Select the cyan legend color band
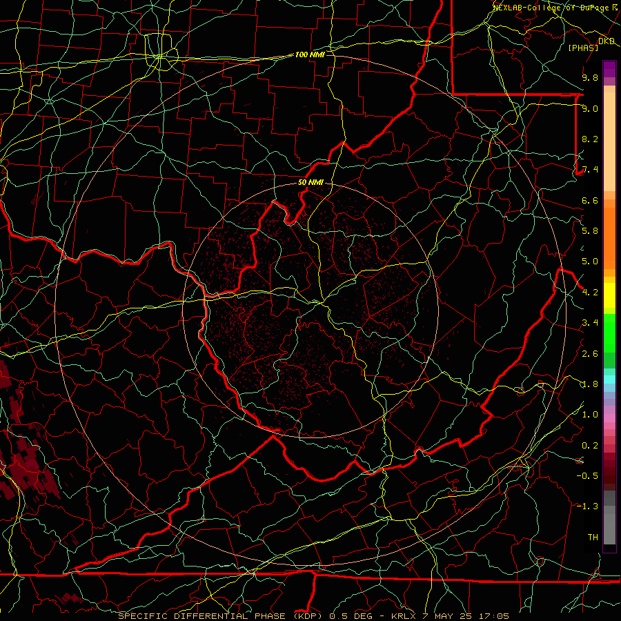Viewport: 621px width, 621px height. coord(609,379)
